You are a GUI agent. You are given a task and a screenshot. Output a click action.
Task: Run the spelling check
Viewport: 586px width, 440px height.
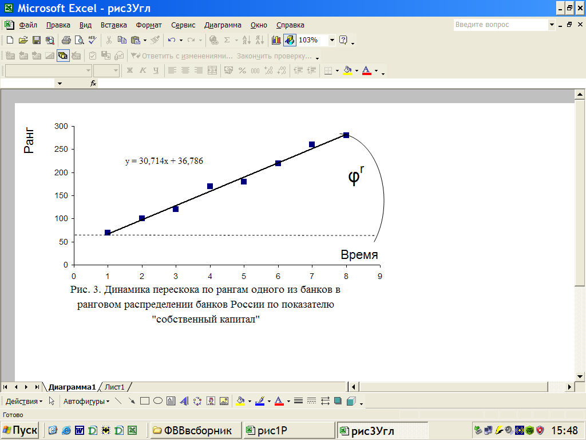click(x=92, y=40)
